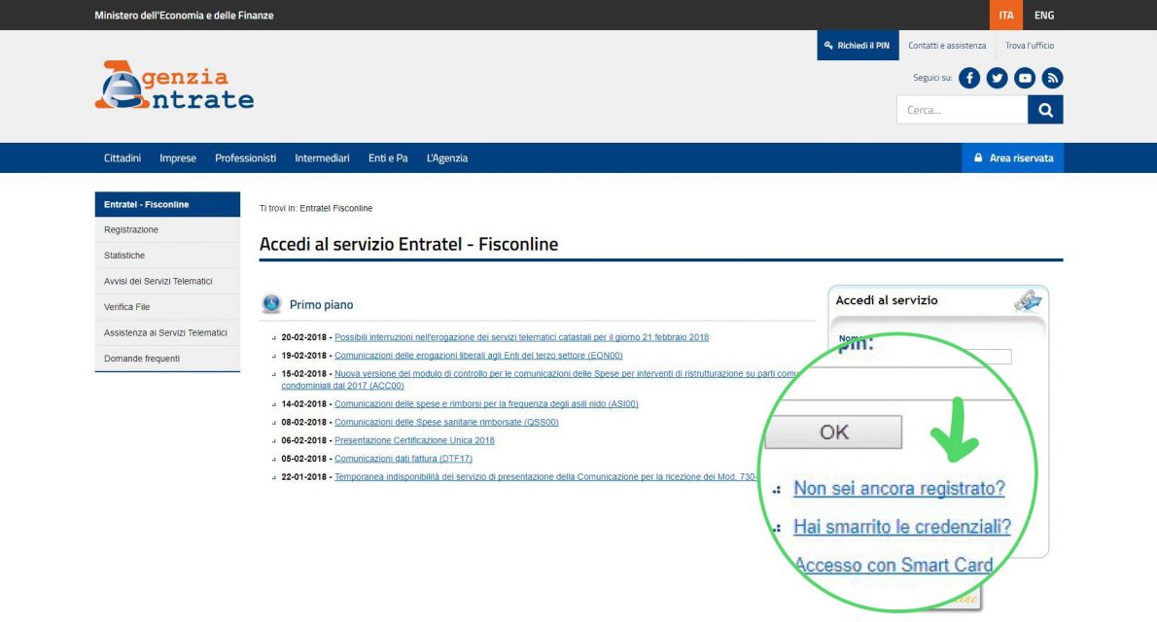Image resolution: width=1157 pixels, height=622 pixels.
Task: Open the Professionisti menu
Action: click(246, 157)
